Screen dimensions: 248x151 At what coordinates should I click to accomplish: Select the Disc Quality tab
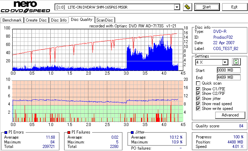82,20
